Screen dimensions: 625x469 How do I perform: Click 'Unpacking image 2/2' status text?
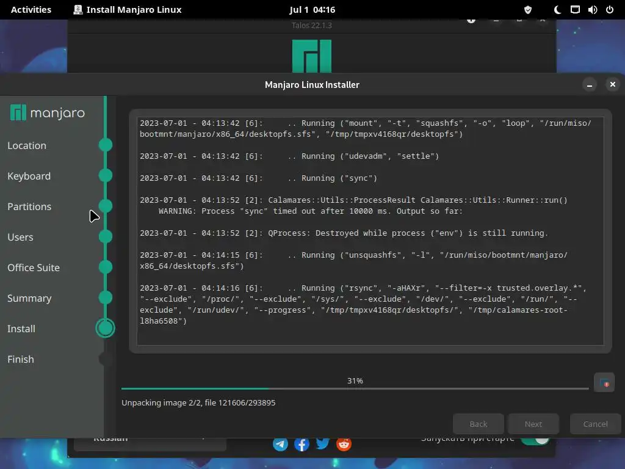coord(198,403)
